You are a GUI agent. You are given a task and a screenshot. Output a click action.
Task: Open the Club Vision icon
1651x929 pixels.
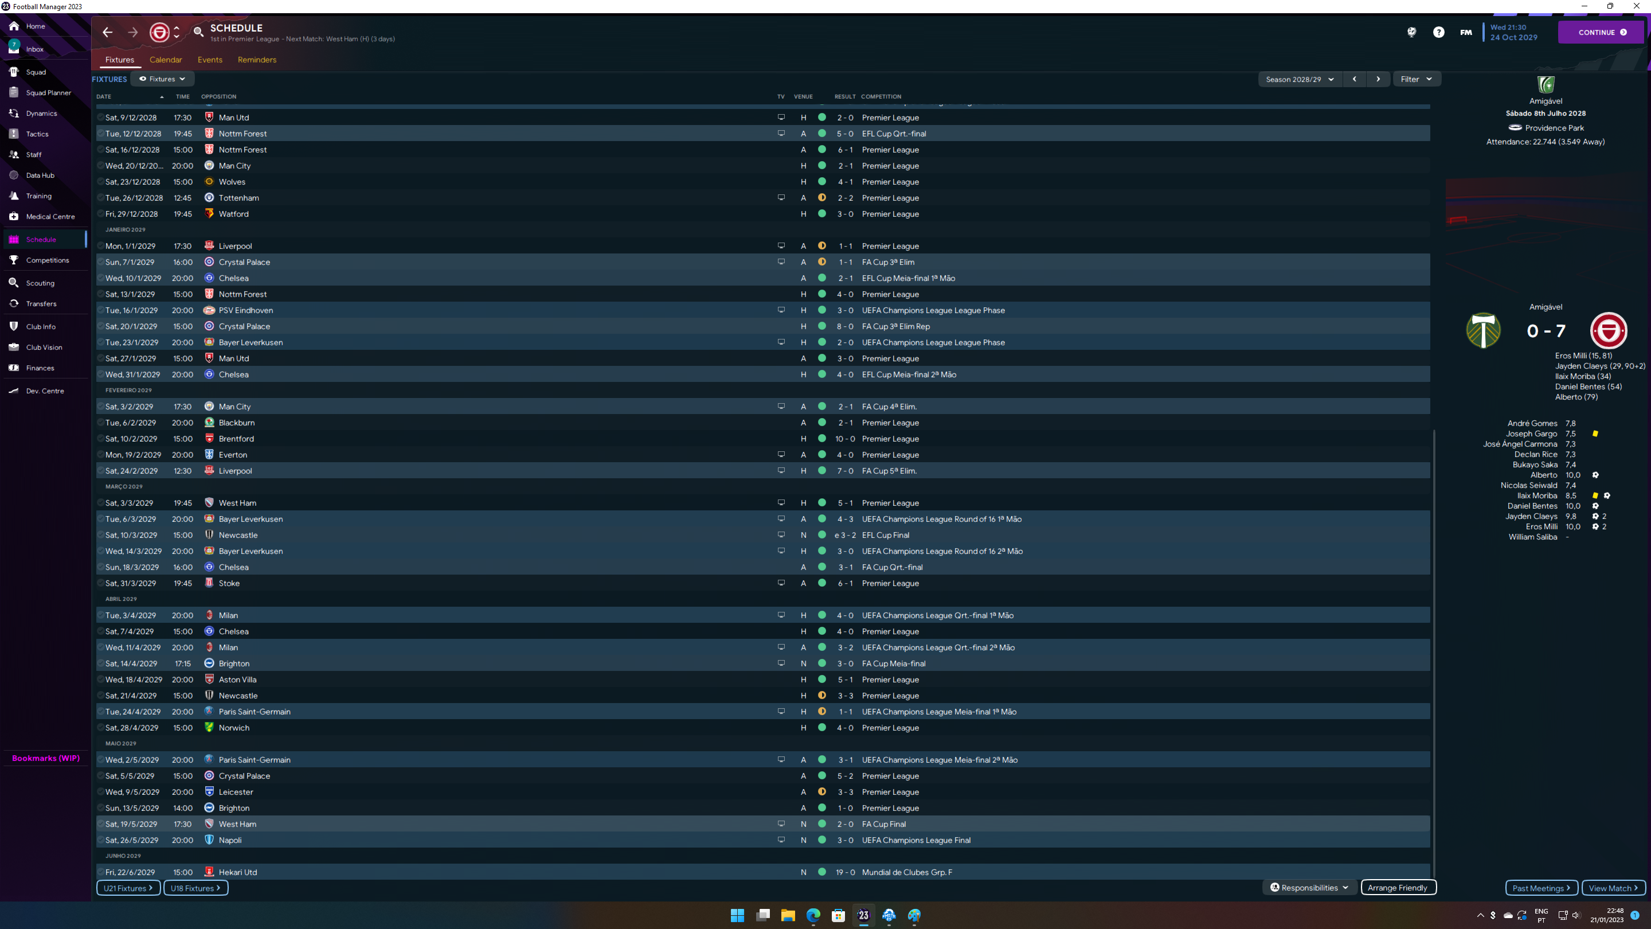click(x=13, y=348)
